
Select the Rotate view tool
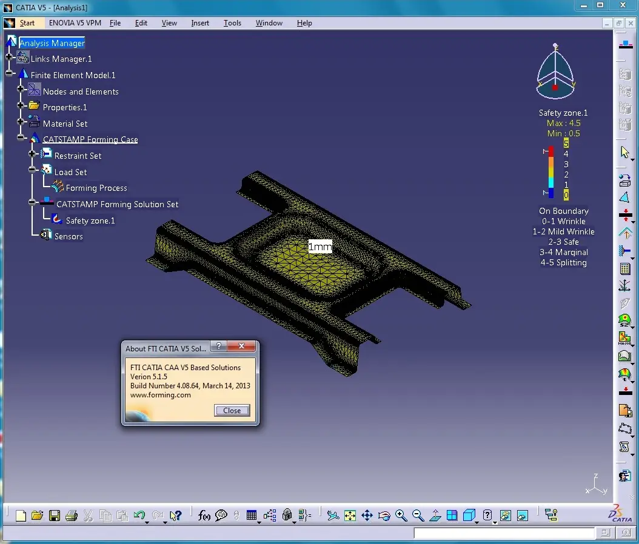384,516
